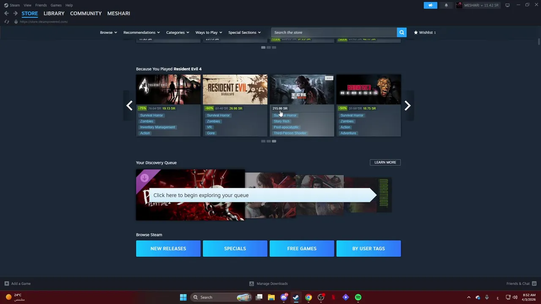Click the NEW RELEASES button
Image resolution: width=541 pixels, height=304 pixels.
tap(168, 249)
